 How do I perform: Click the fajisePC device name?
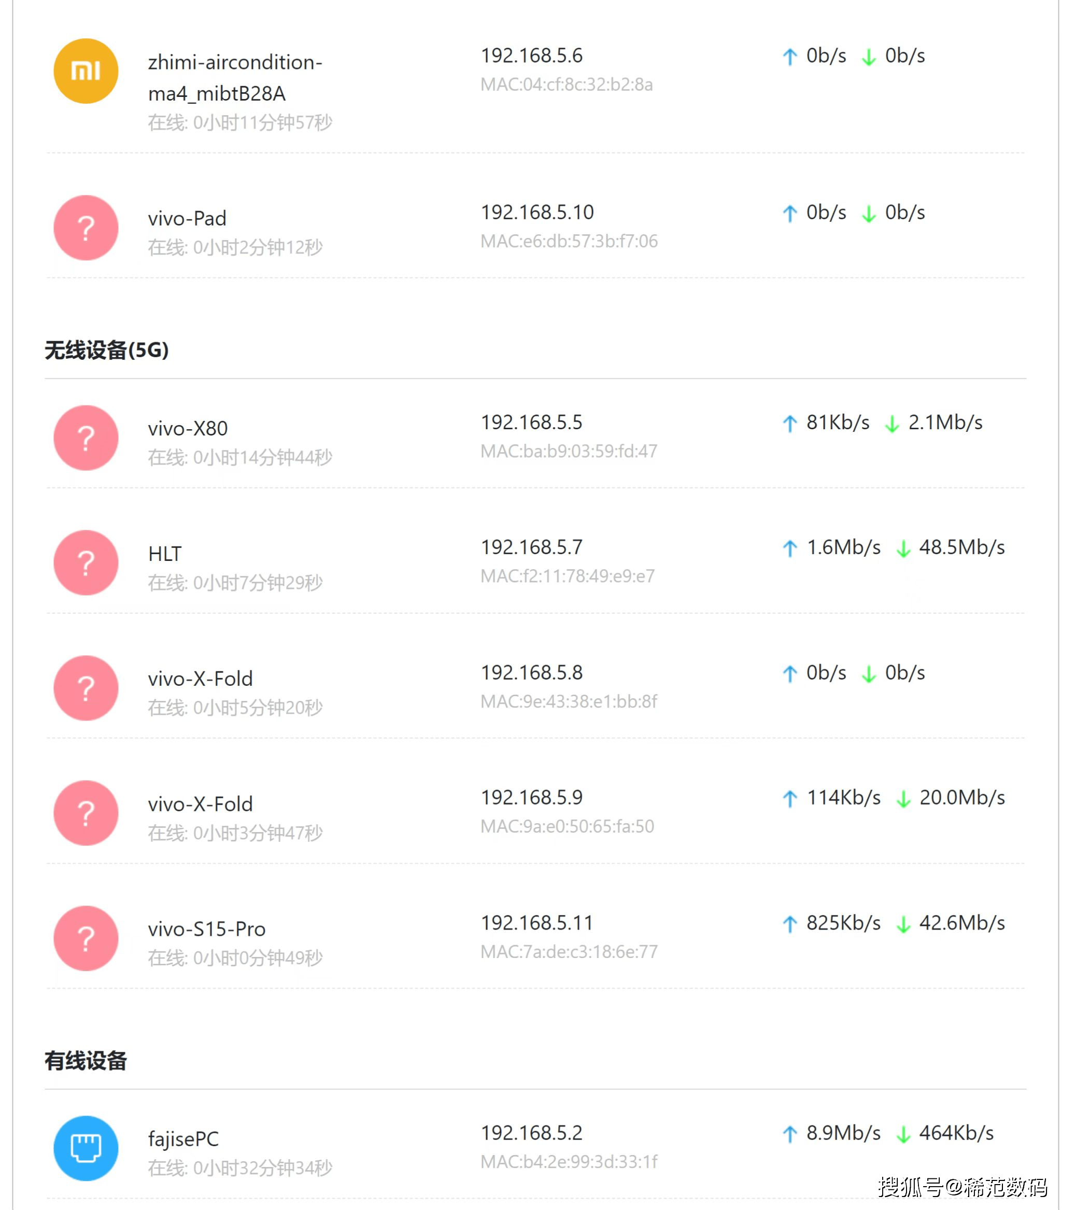[183, 1138]
